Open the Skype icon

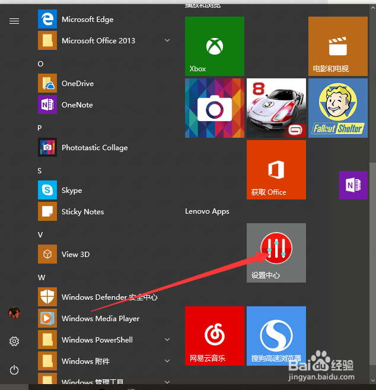(x=47, y=190)
